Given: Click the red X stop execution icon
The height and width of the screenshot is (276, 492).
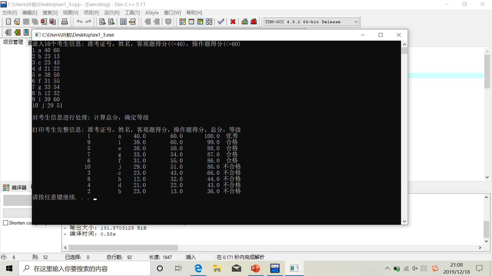Looking at the screenshot, I should [x=233, y=22].
